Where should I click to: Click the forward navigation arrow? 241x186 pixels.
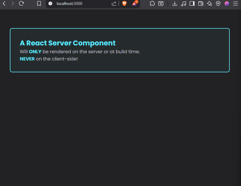click(x=12, y=3)
